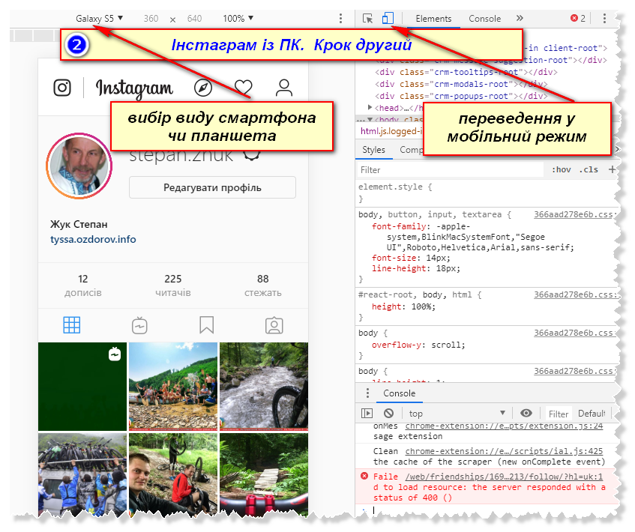This screenshot has width=635, height=532.
Task: Open the top context dropdown
Action: pyautogui.click(x=457, y=414)
